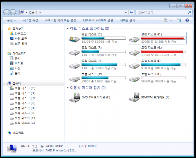Viewport: 196px width, 158px height.
Task: Click the Favorites star icon in sidebar
Action: (x=9, y=29)
